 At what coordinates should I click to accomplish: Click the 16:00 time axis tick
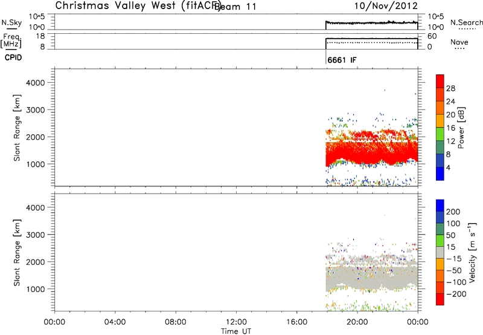[x=296, y=322]
